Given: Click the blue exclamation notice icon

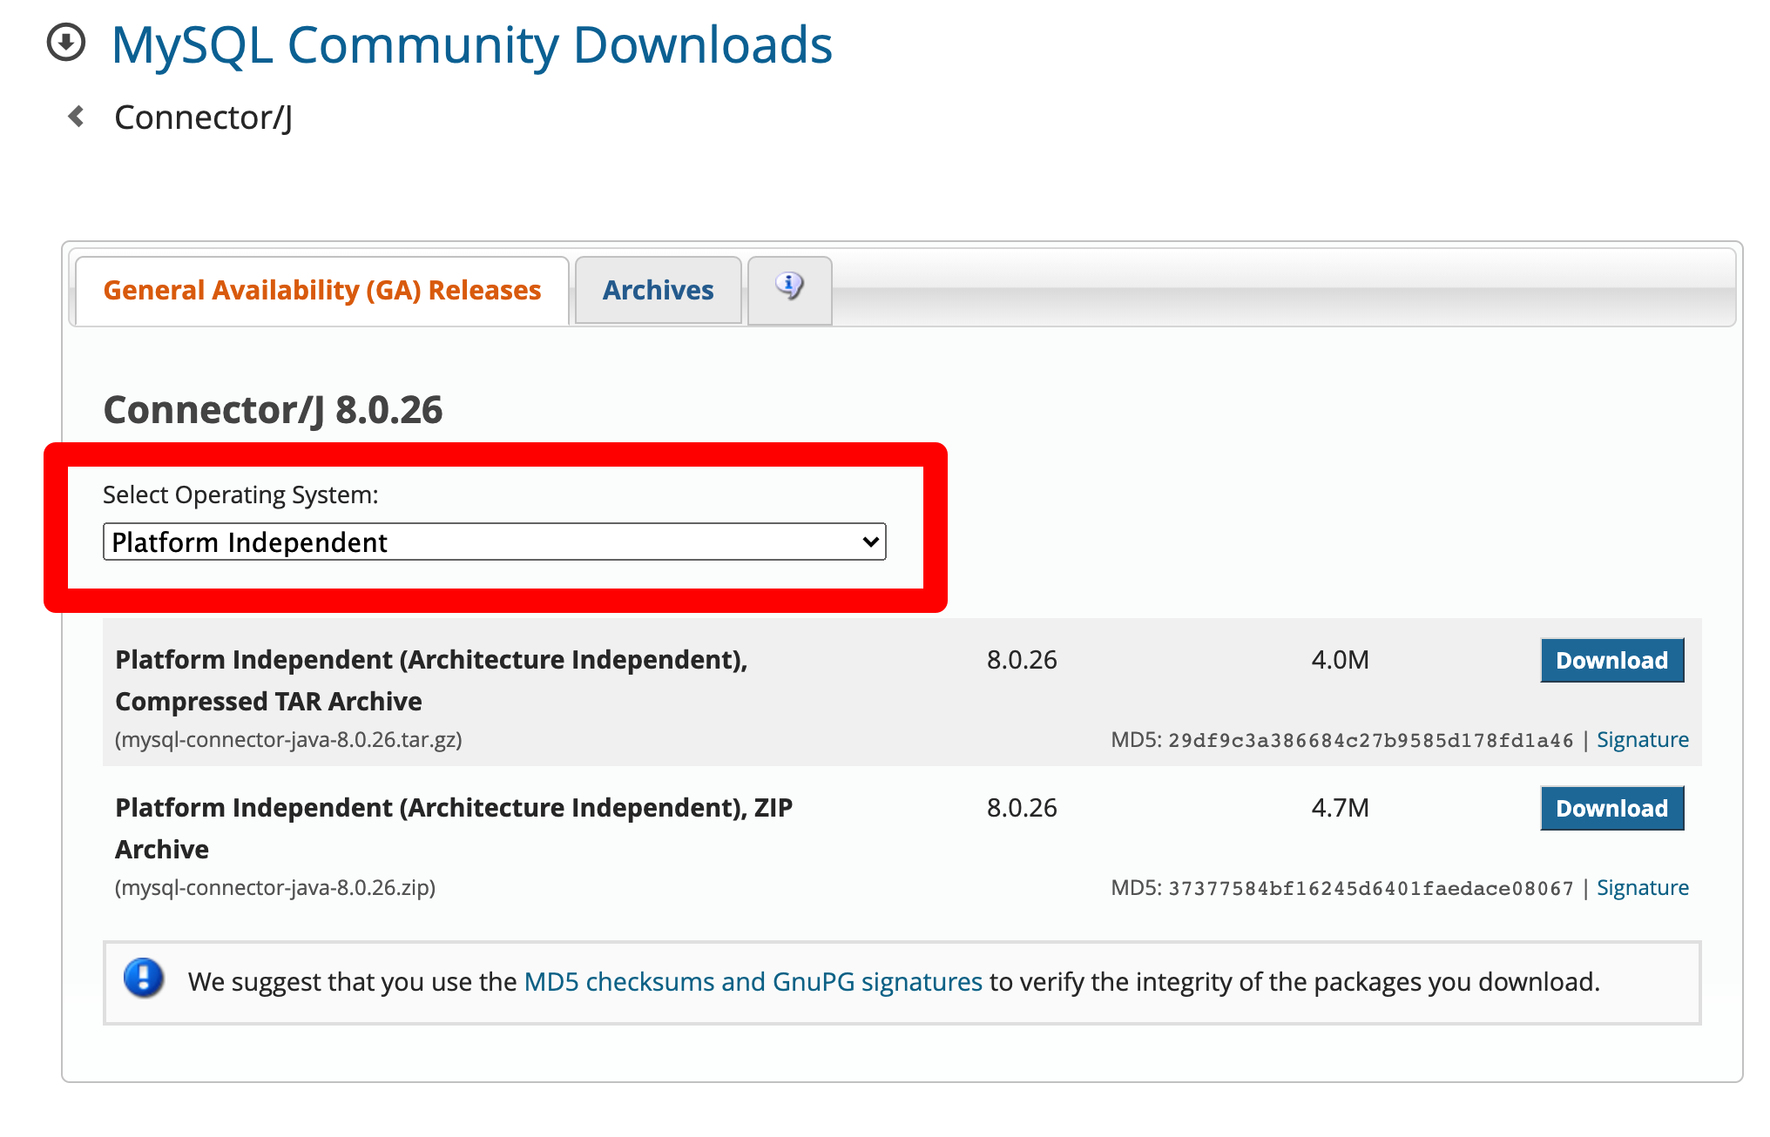Looking at the screenshot, I should click(144, 979).
